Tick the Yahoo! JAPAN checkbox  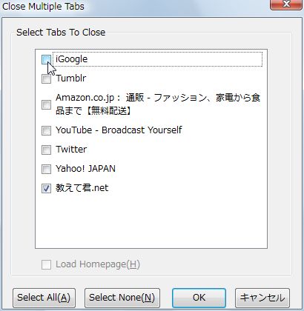tap(46, 169)
